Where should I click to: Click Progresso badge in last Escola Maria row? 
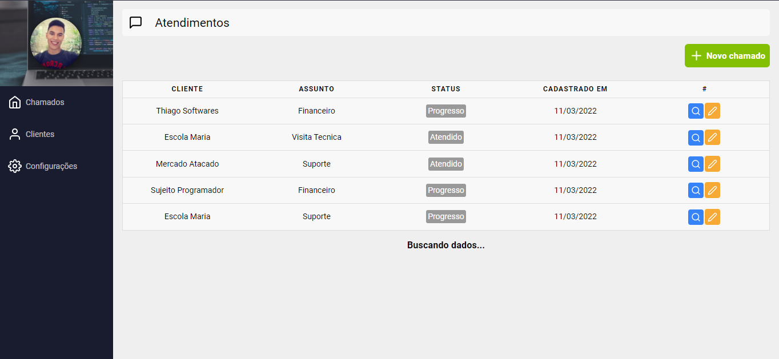coord(446,216)
